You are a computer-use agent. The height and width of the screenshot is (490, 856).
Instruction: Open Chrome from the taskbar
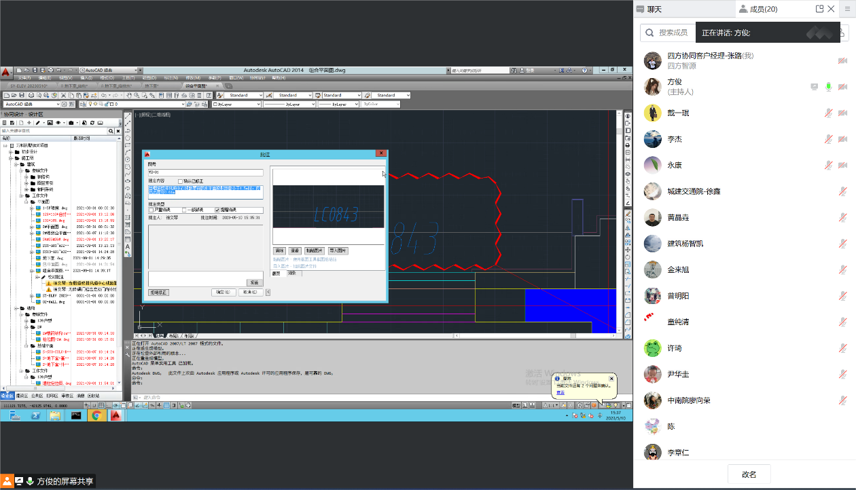point(96,415)
